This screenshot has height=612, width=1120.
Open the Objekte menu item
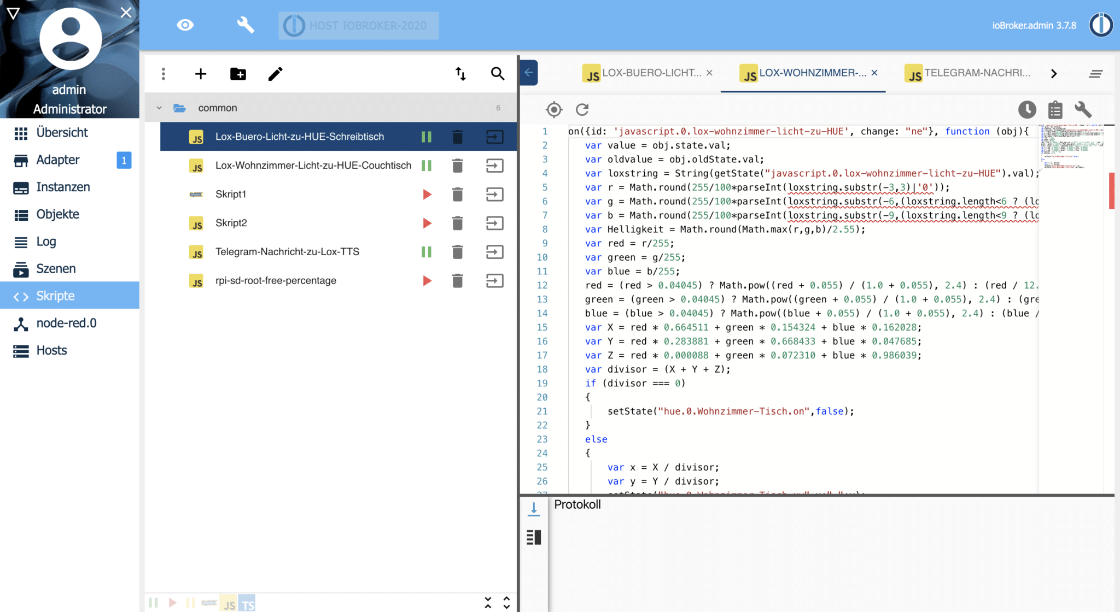(57, 214)
